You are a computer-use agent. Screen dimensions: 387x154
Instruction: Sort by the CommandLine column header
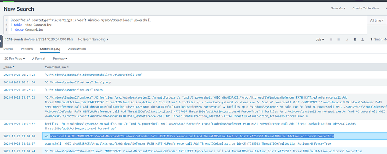57,67
